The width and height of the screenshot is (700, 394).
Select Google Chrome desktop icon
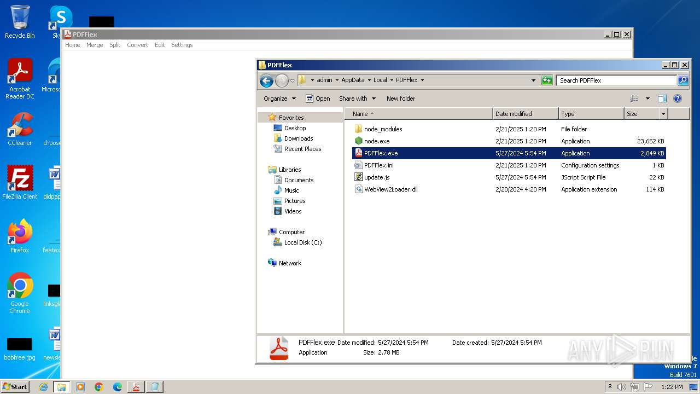(x=20, y=293)
